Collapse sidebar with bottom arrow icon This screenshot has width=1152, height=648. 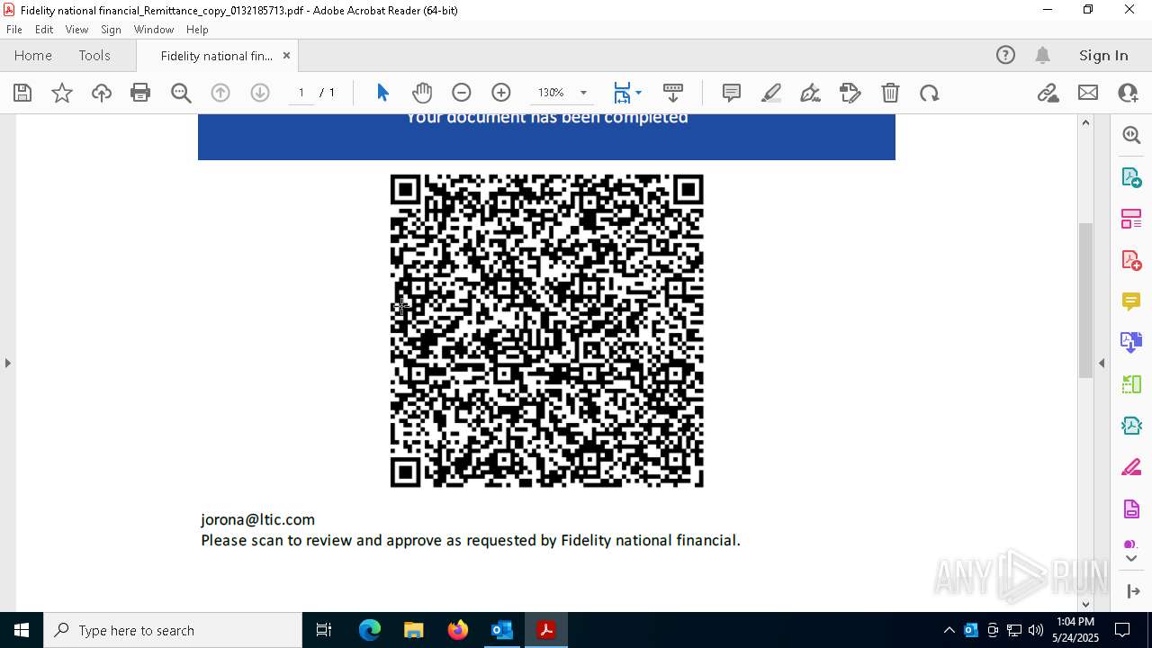(x=1133, y=591)
